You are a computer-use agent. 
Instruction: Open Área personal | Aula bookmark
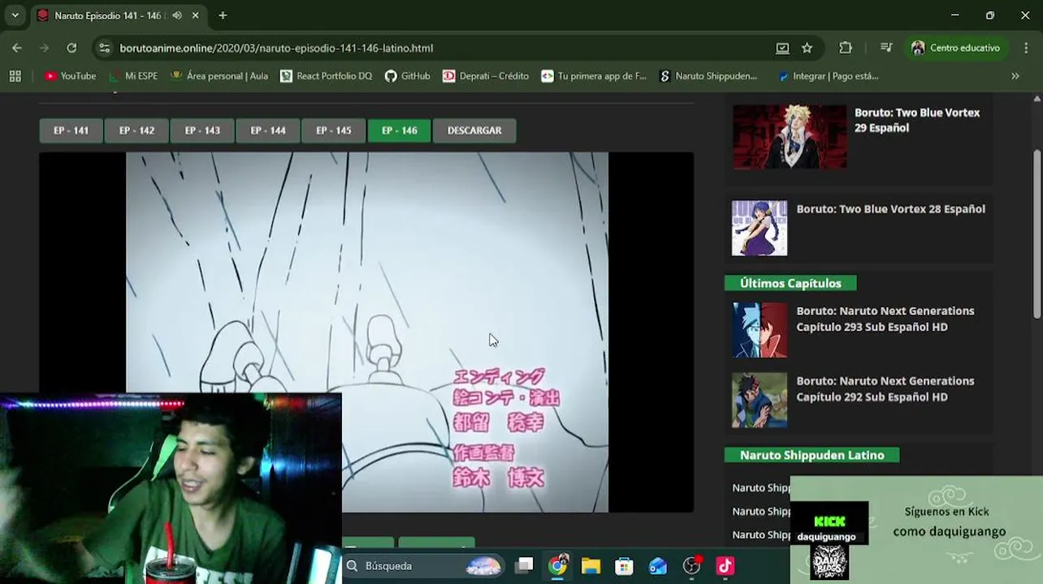pos(219,75)
